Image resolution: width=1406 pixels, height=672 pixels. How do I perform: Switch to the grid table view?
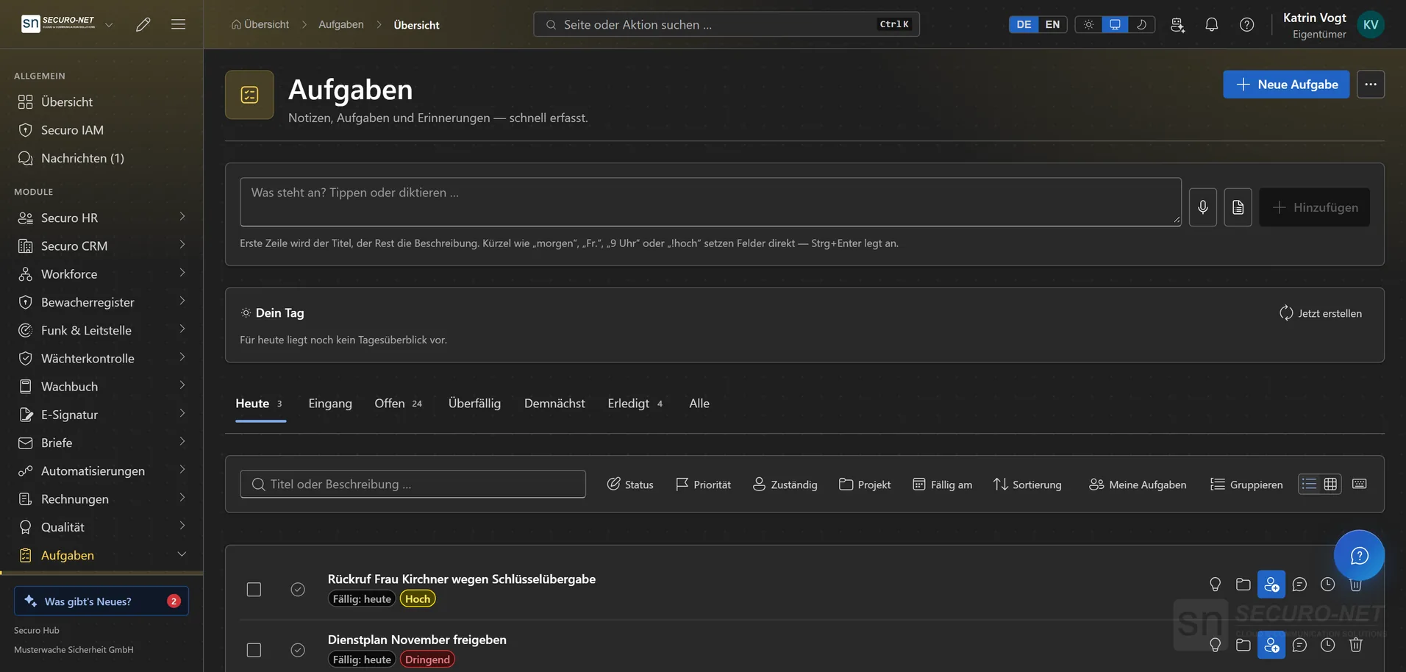(1330, 484)
